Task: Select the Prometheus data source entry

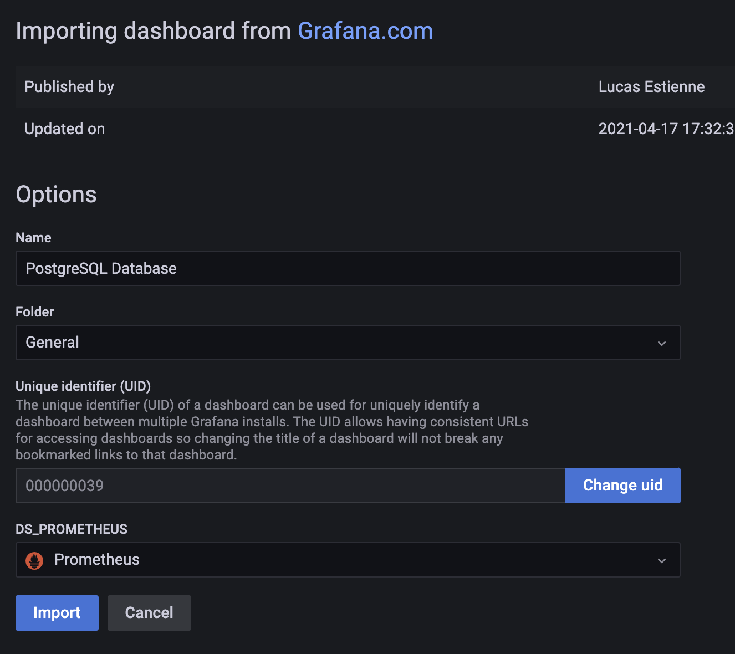Action: tap(97, 560)
